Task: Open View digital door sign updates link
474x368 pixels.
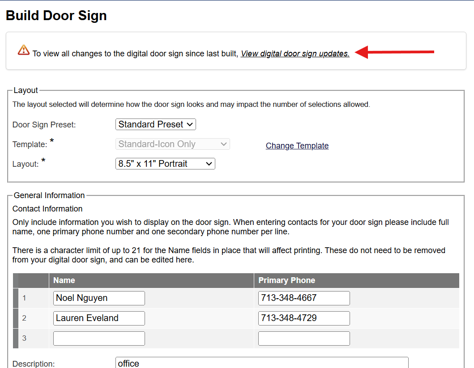Action: point(295,54)
